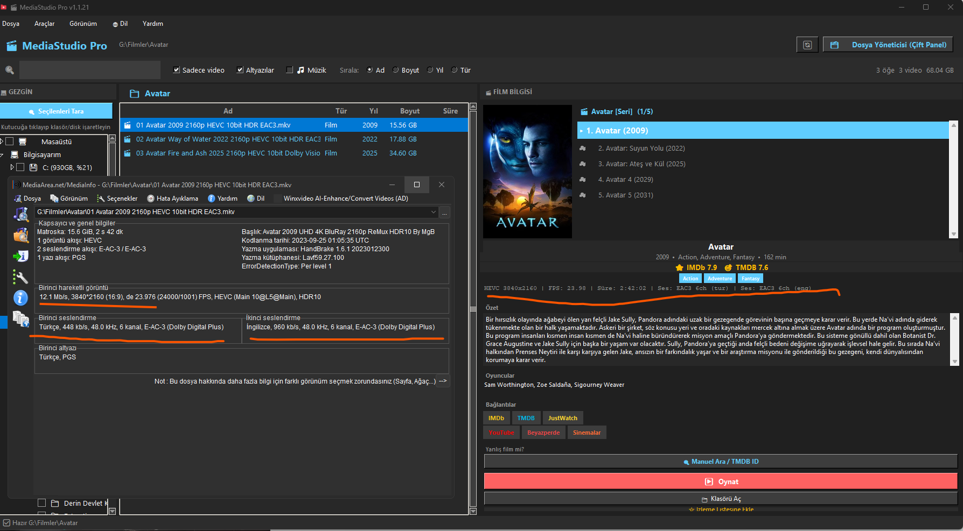Open the MediaInfo file path dropdown
This screenshot has width=963, height=531.
coord(434,212)
